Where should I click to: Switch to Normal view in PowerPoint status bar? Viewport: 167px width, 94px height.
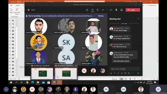coord(121,79)
